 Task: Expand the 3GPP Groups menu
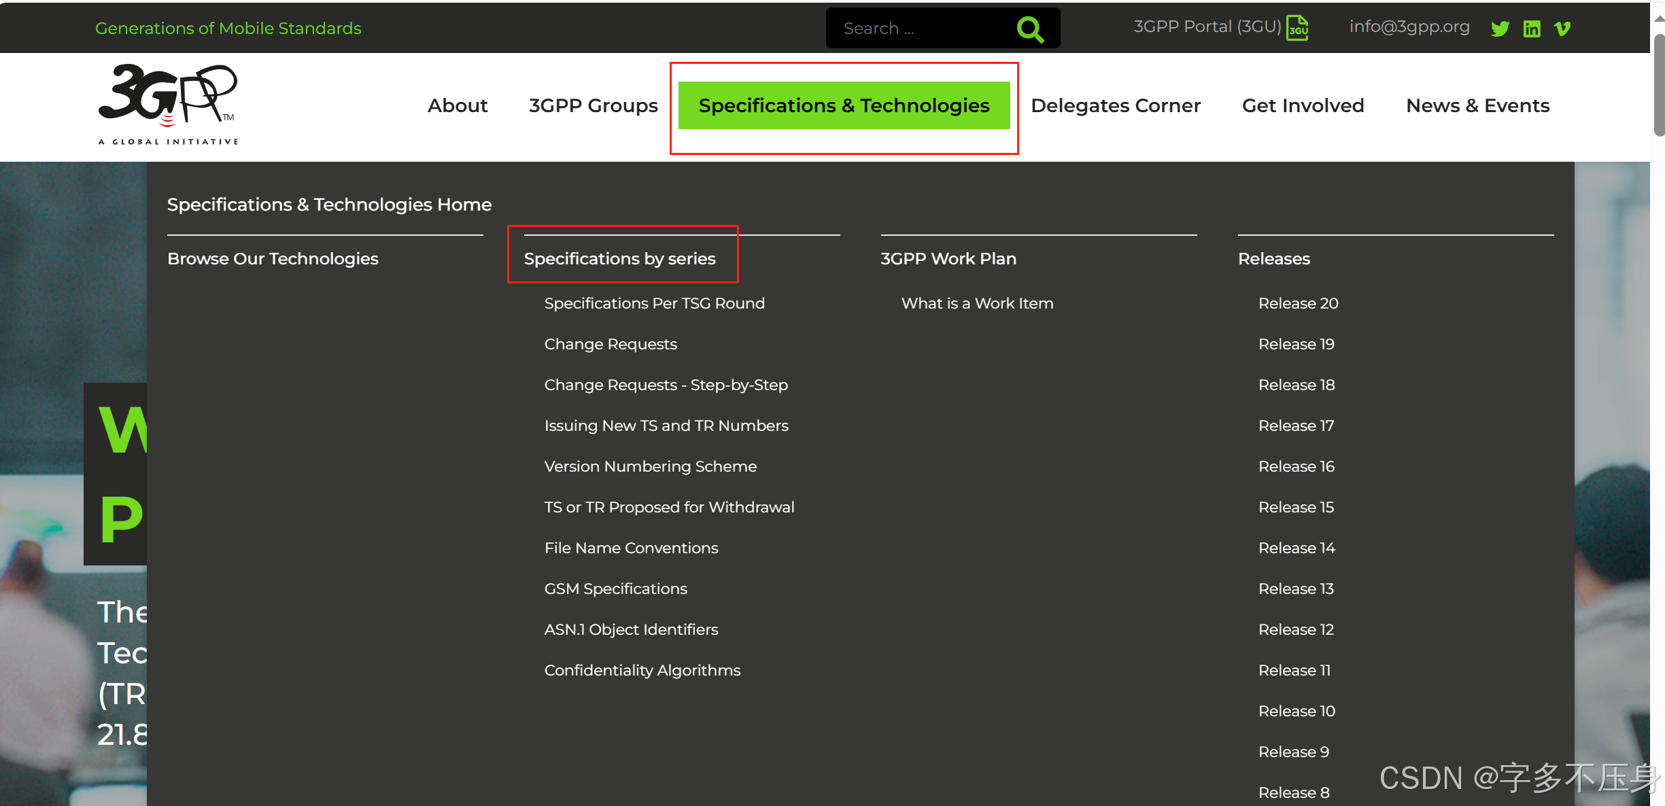pyautogui.click(x=593, y=105)
